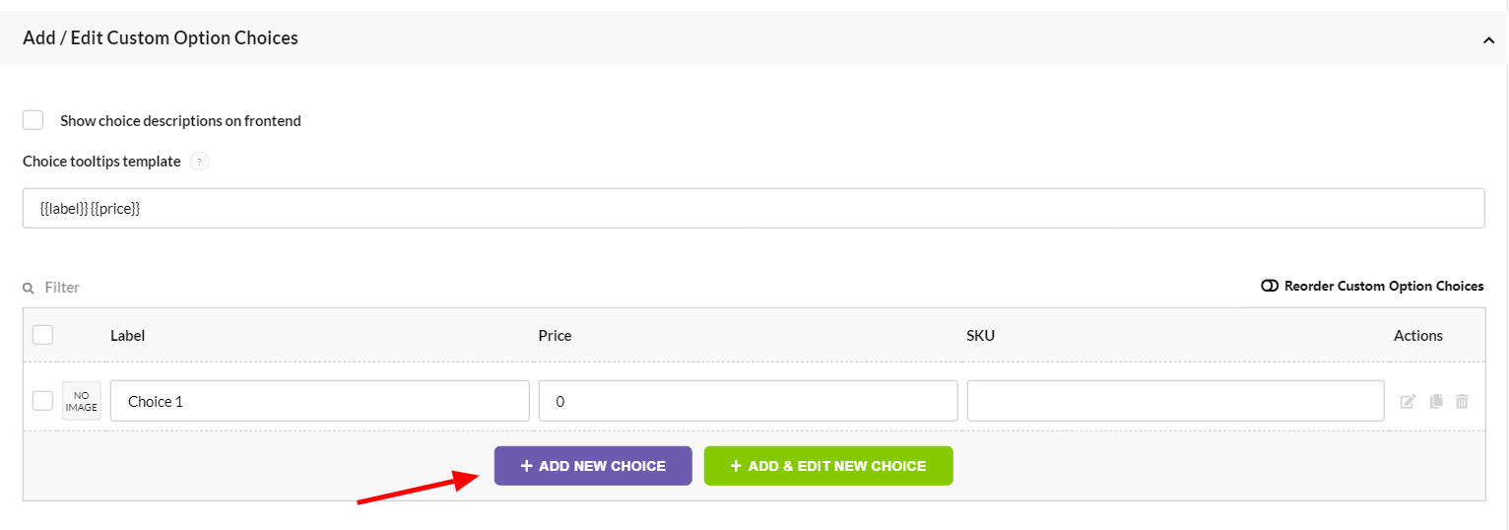Delete Choice 1 with the trash icon
Image resolution: width=1509 pixels, height=530 pixels.
click(x=1462, y=401)
